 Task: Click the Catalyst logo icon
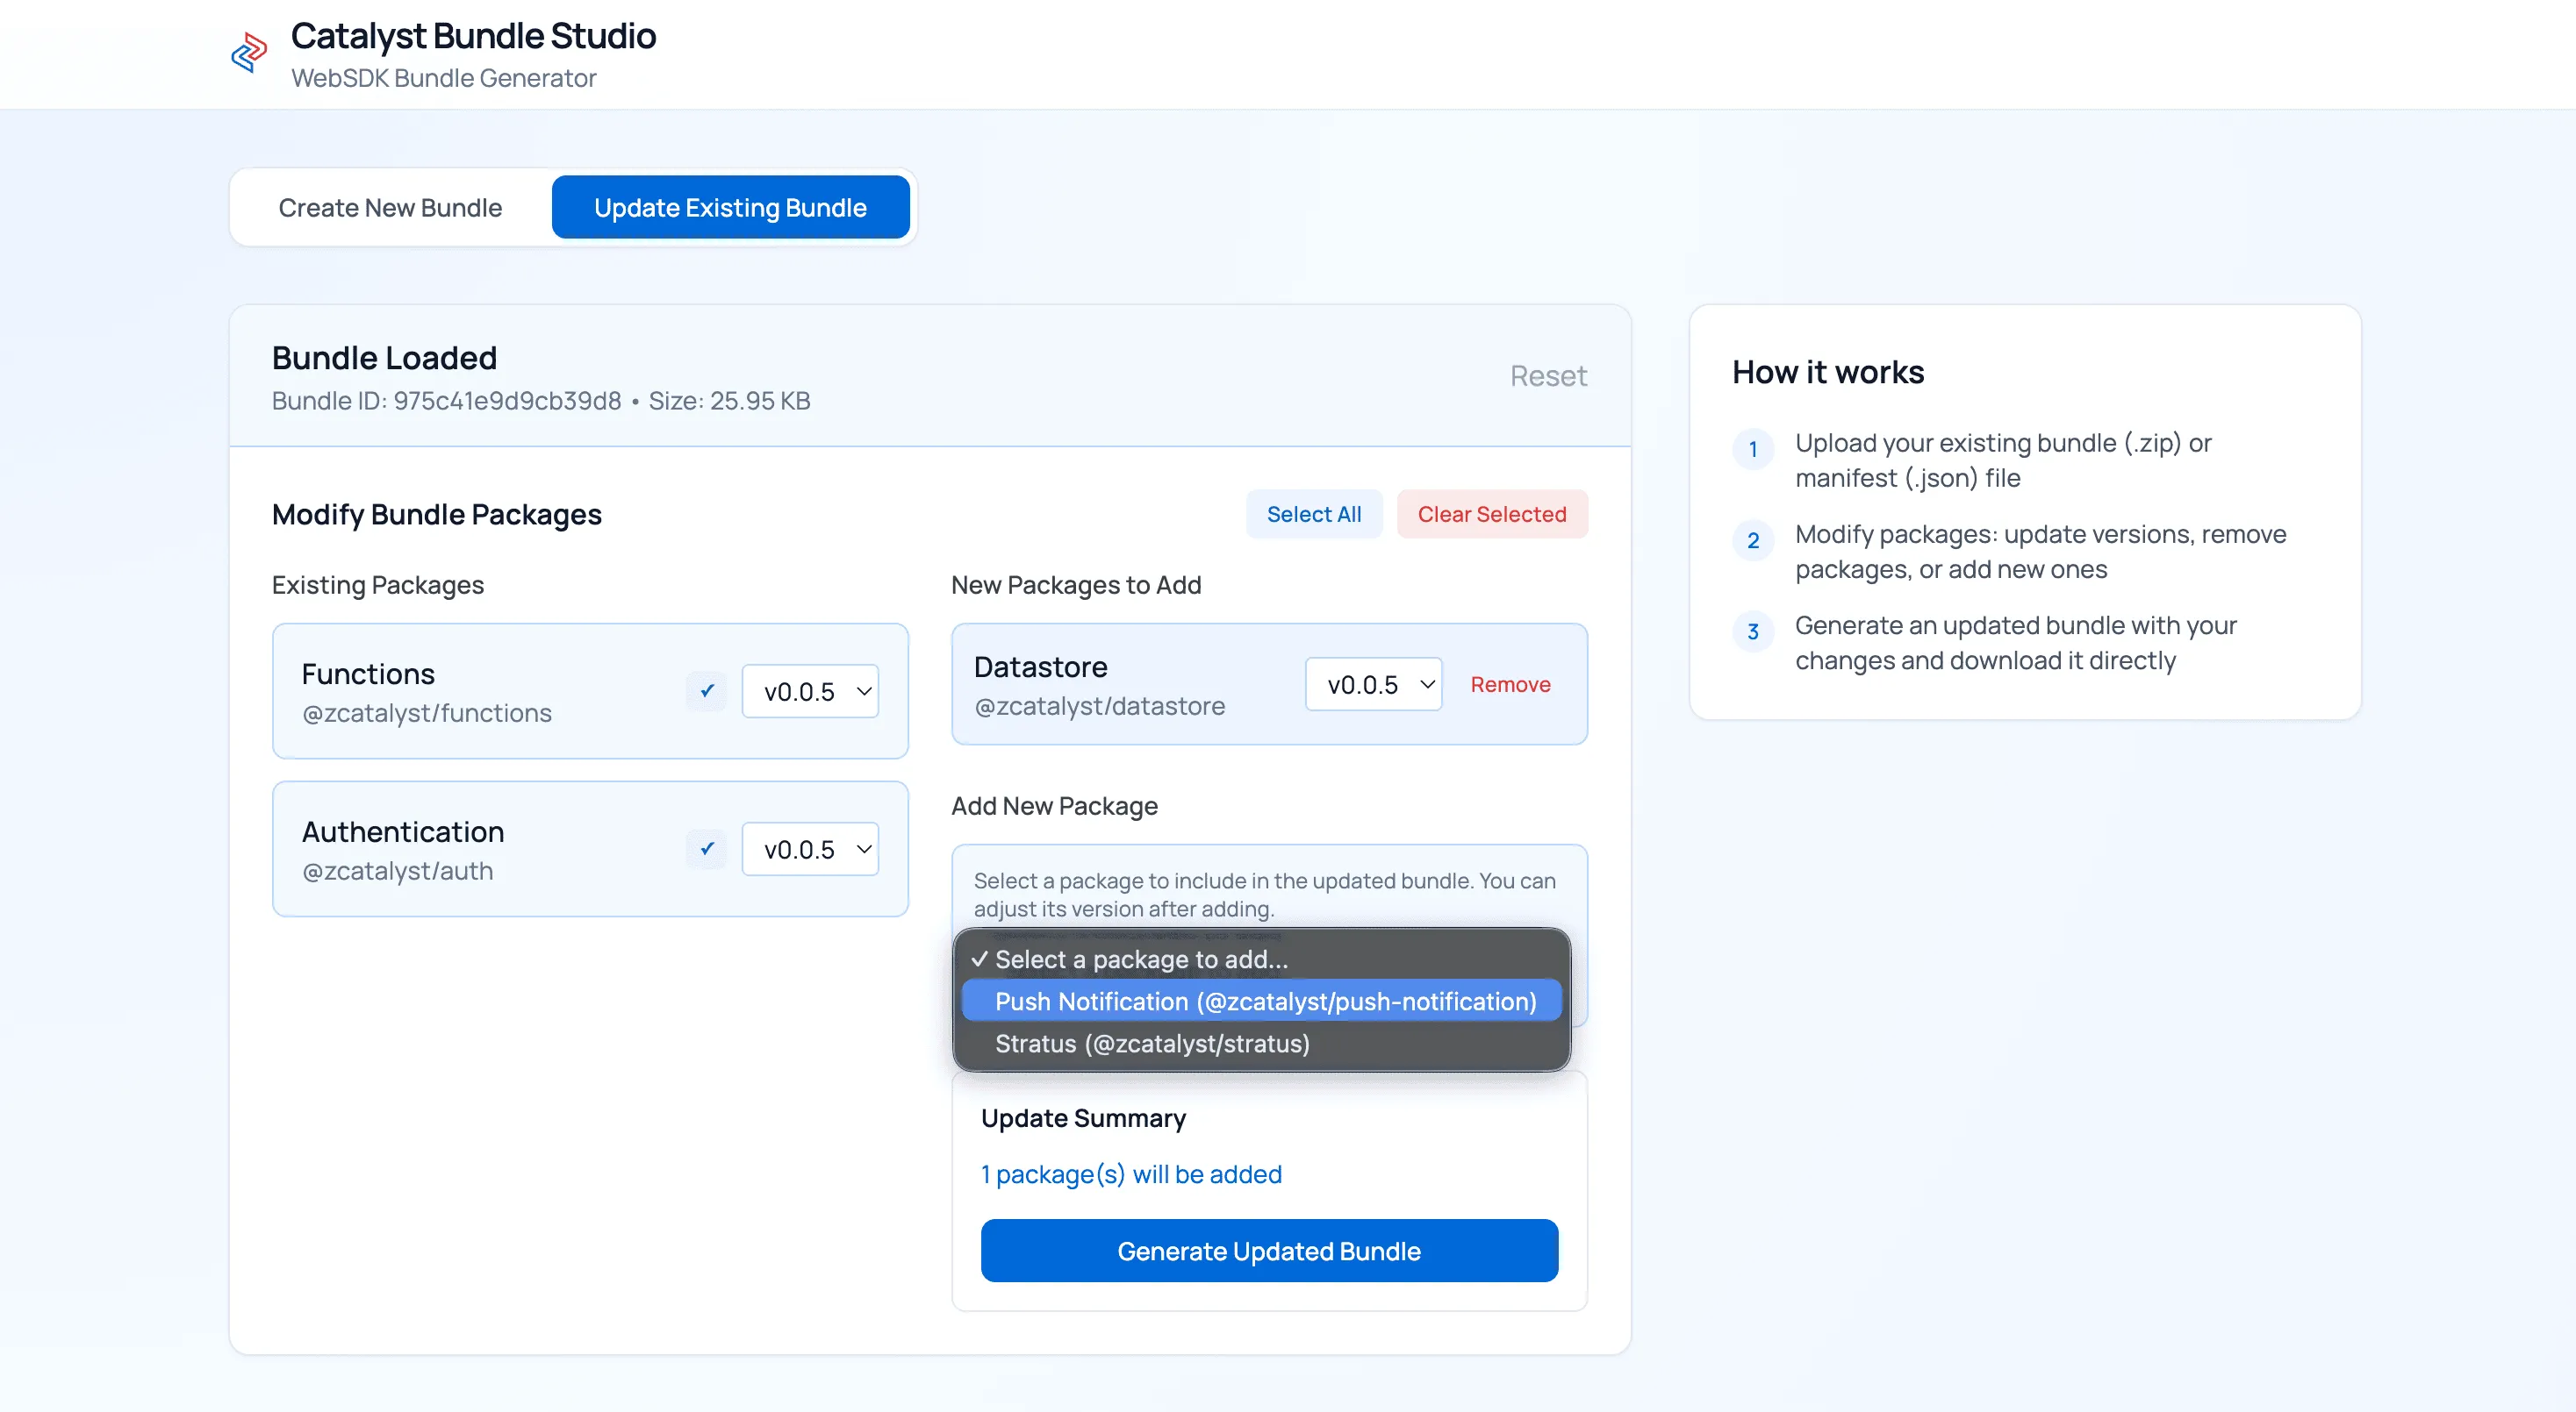click(249, 53)
